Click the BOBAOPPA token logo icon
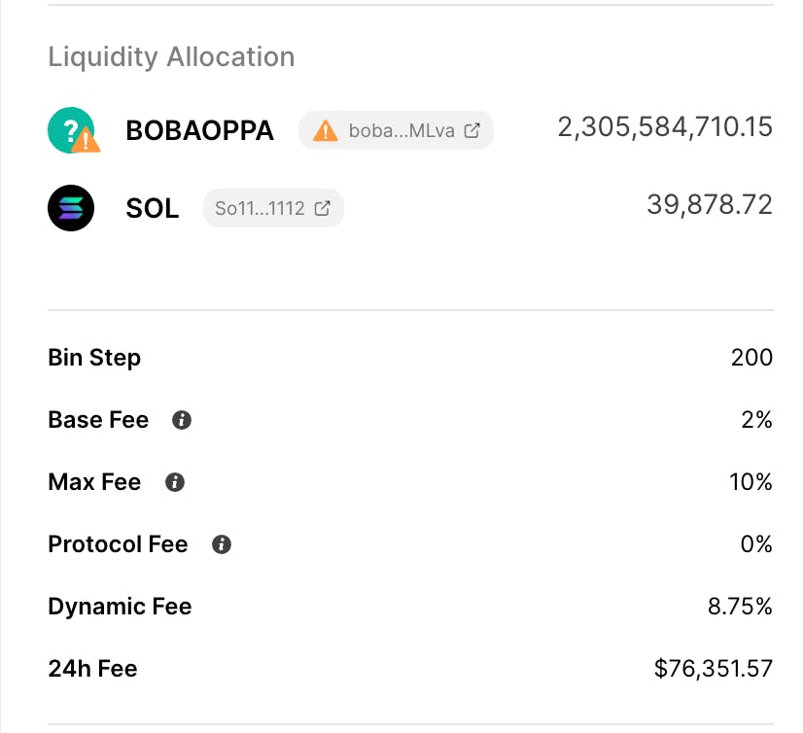 [72, 130]
